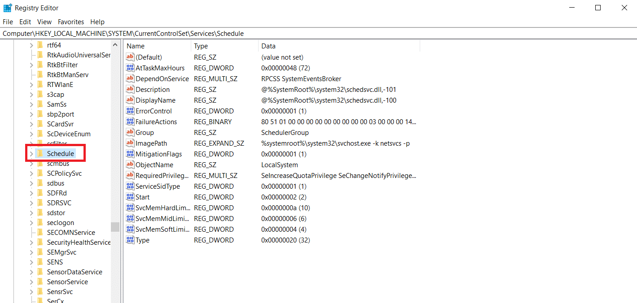The image size is (637, 303).
Task: Click the seclogon key folder icon
Action: click(40, 223)
